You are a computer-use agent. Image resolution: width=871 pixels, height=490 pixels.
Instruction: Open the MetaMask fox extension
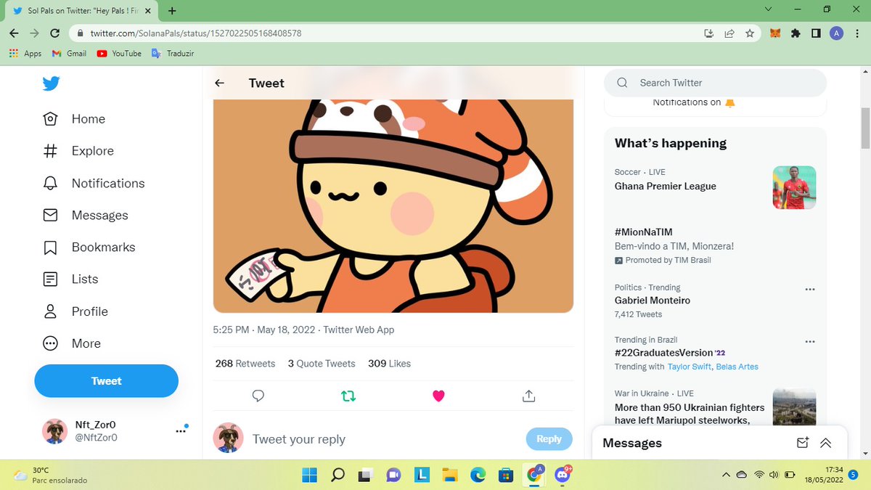775,33
